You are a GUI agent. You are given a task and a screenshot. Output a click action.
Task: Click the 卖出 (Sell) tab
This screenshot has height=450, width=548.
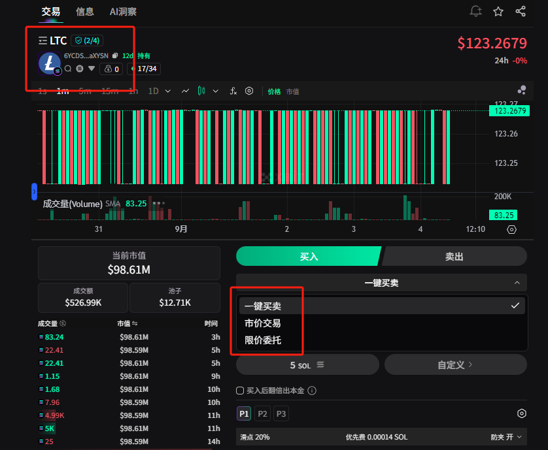click(x=454, y=256)
